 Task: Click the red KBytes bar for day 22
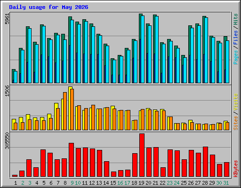pyautogui.click(x=163, y=172)
